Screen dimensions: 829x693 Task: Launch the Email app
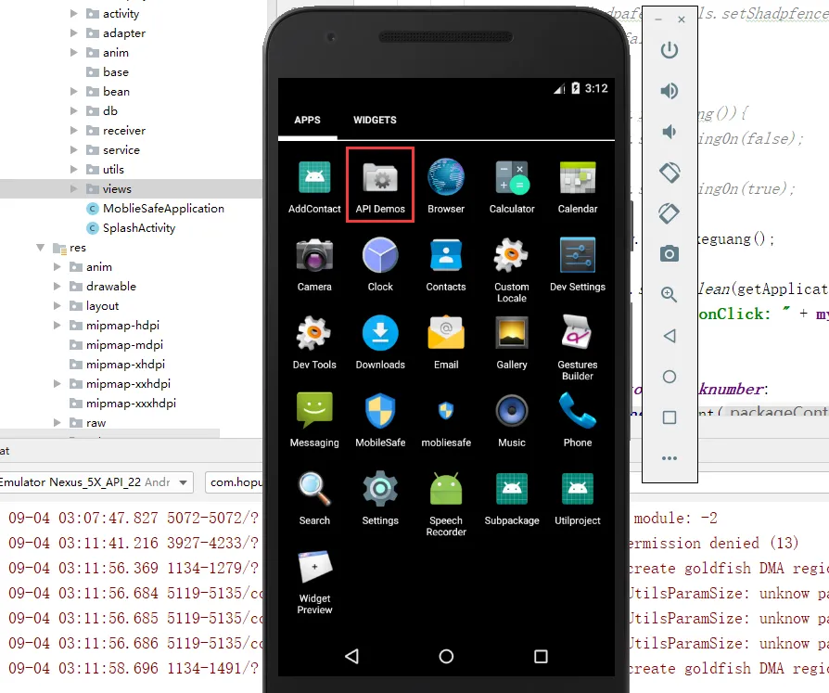click(x=446, y=341)
